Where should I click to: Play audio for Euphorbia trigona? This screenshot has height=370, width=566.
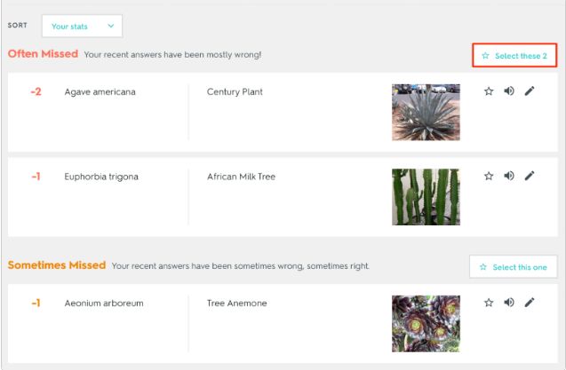point(509,176)
